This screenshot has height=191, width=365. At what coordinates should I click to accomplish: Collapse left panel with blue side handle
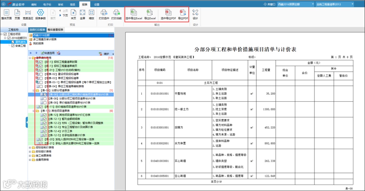click(x=27, y=122)
